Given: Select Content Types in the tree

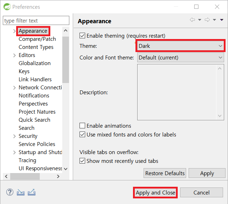Looking at the screenshot, I should (36, 47).
